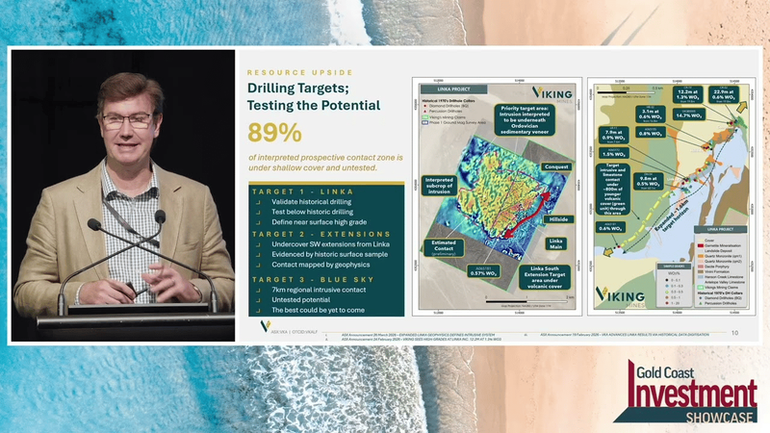This screenshot has width=770, height=433.
Task: Click the 14.7% WO3 callout
Action: [x=688, y=115]
